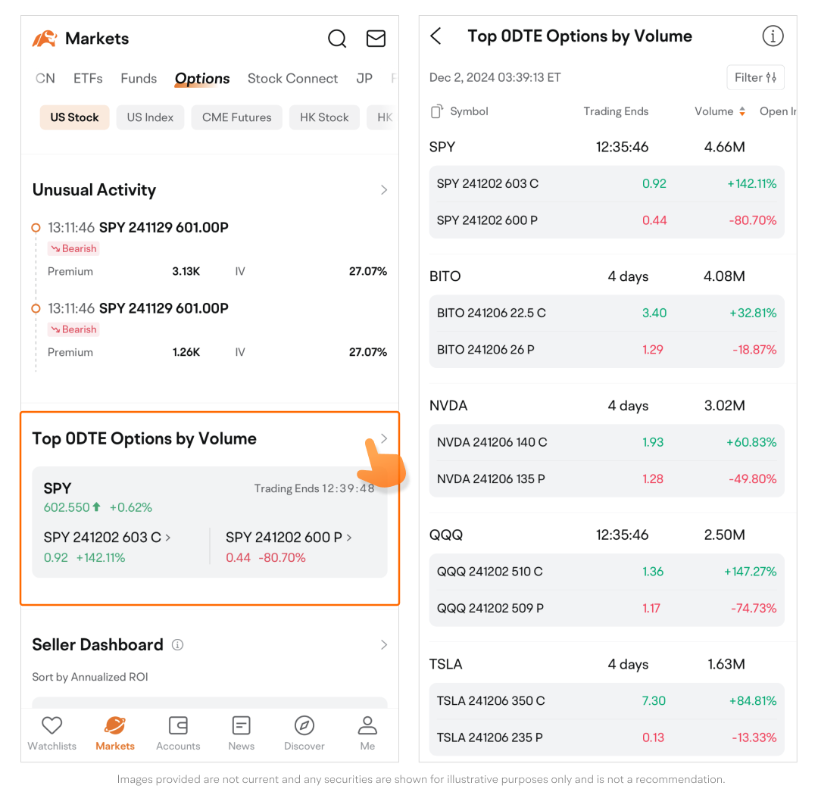Select the CME Futures chip
The width and height of the screenshot is (818, 795).
point(236,117)
